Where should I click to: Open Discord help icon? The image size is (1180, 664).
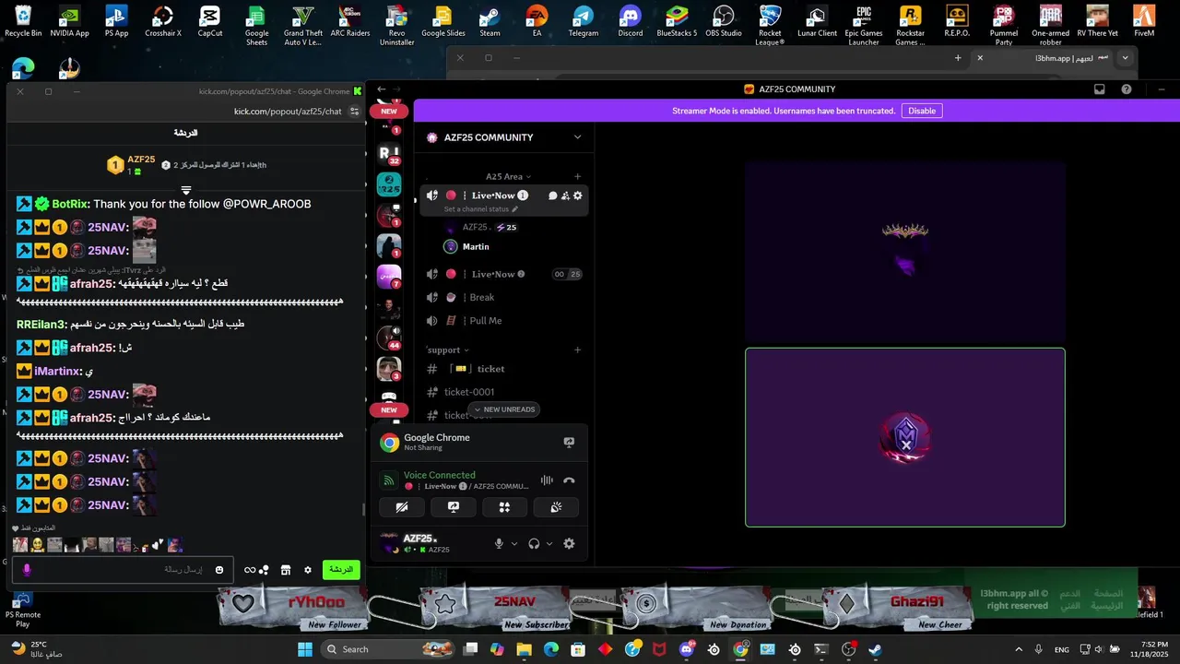(x=1127, y=89)
